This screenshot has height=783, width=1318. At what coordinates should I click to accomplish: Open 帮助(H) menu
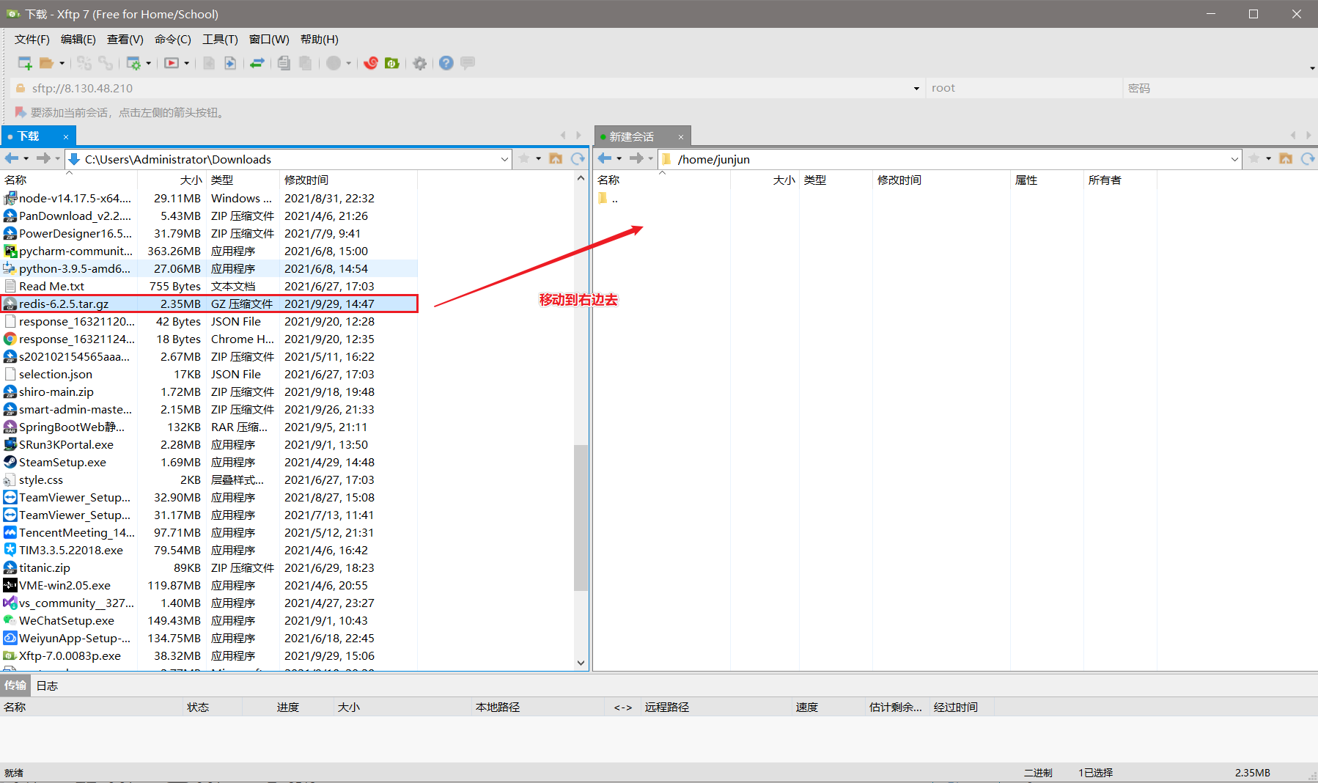point(320,39)
